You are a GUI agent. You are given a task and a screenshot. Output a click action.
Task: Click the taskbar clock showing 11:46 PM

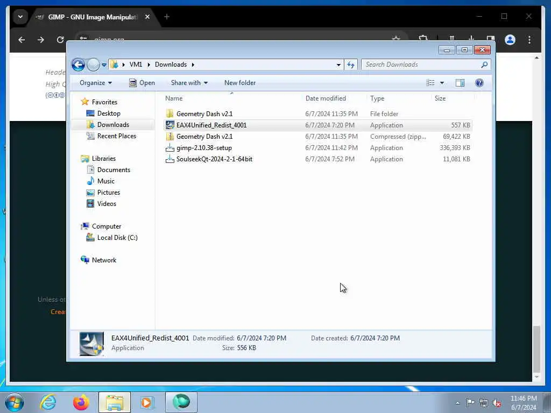tap(524, 403)
